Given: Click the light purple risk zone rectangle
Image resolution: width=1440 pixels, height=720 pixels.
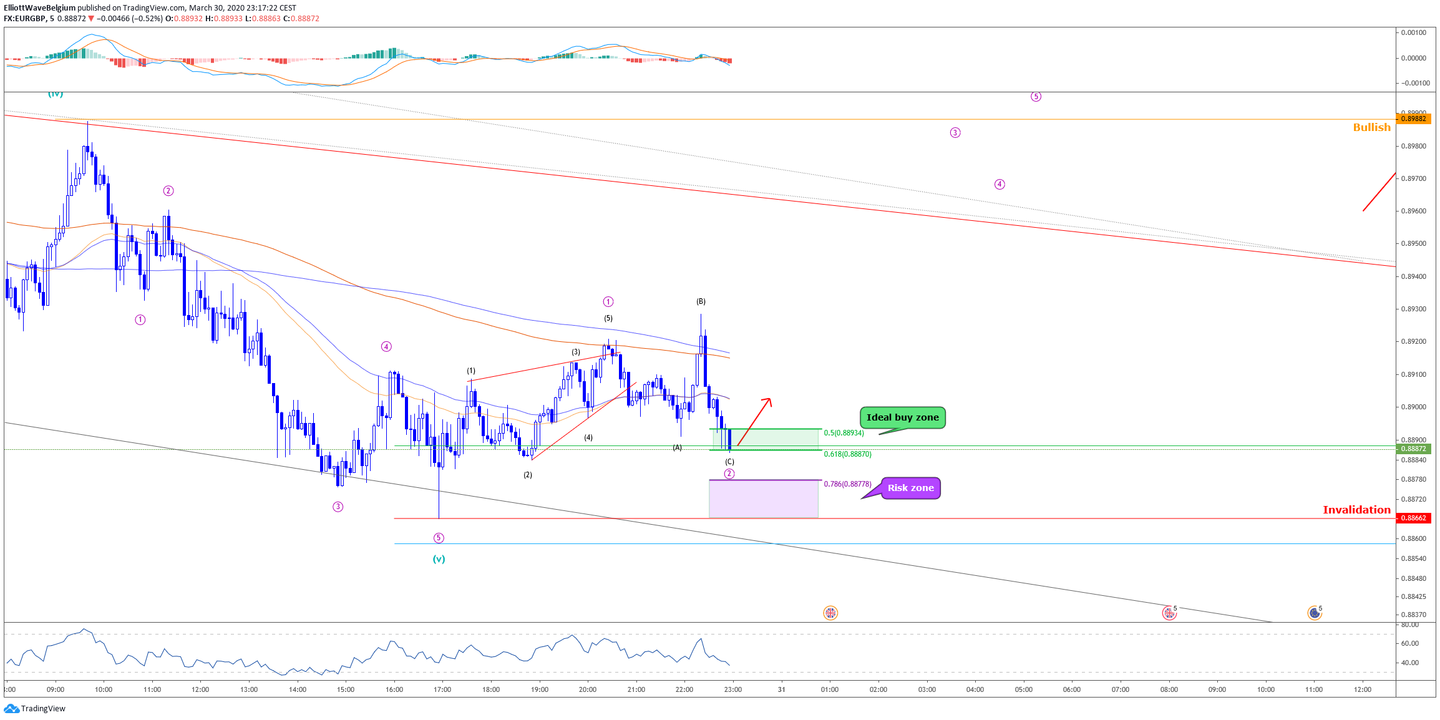Looking at the screenshot, I should click(764, 499).
